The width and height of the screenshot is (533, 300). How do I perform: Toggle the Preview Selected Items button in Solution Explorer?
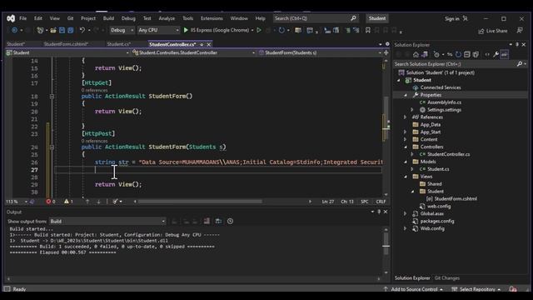click(505, 54)
